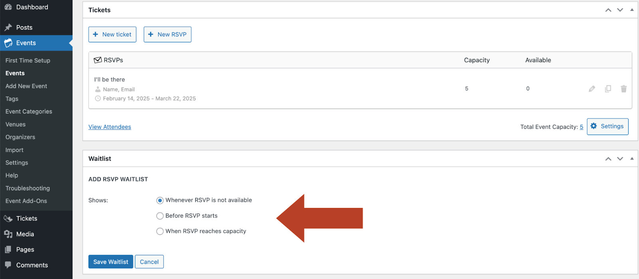Click the trash icon to delete the RSVP

pos(623,89)
